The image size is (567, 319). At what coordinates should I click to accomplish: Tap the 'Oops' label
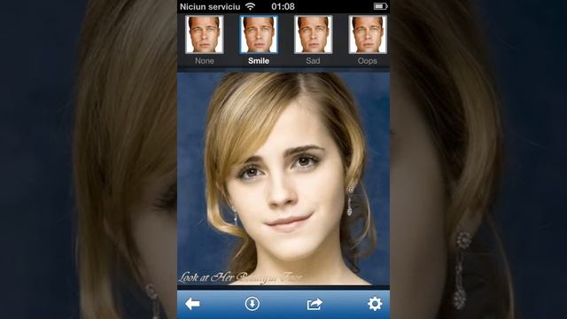[368, 61]
